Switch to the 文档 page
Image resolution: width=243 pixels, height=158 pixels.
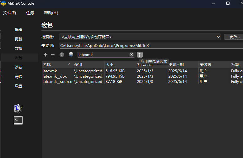[x=19, y=48]
